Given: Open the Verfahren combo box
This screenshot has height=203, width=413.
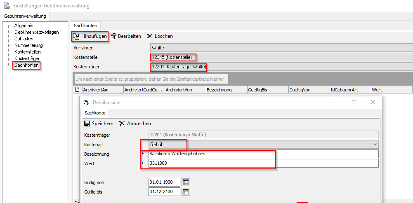Looking at the screenshot, I should [281, 48].
